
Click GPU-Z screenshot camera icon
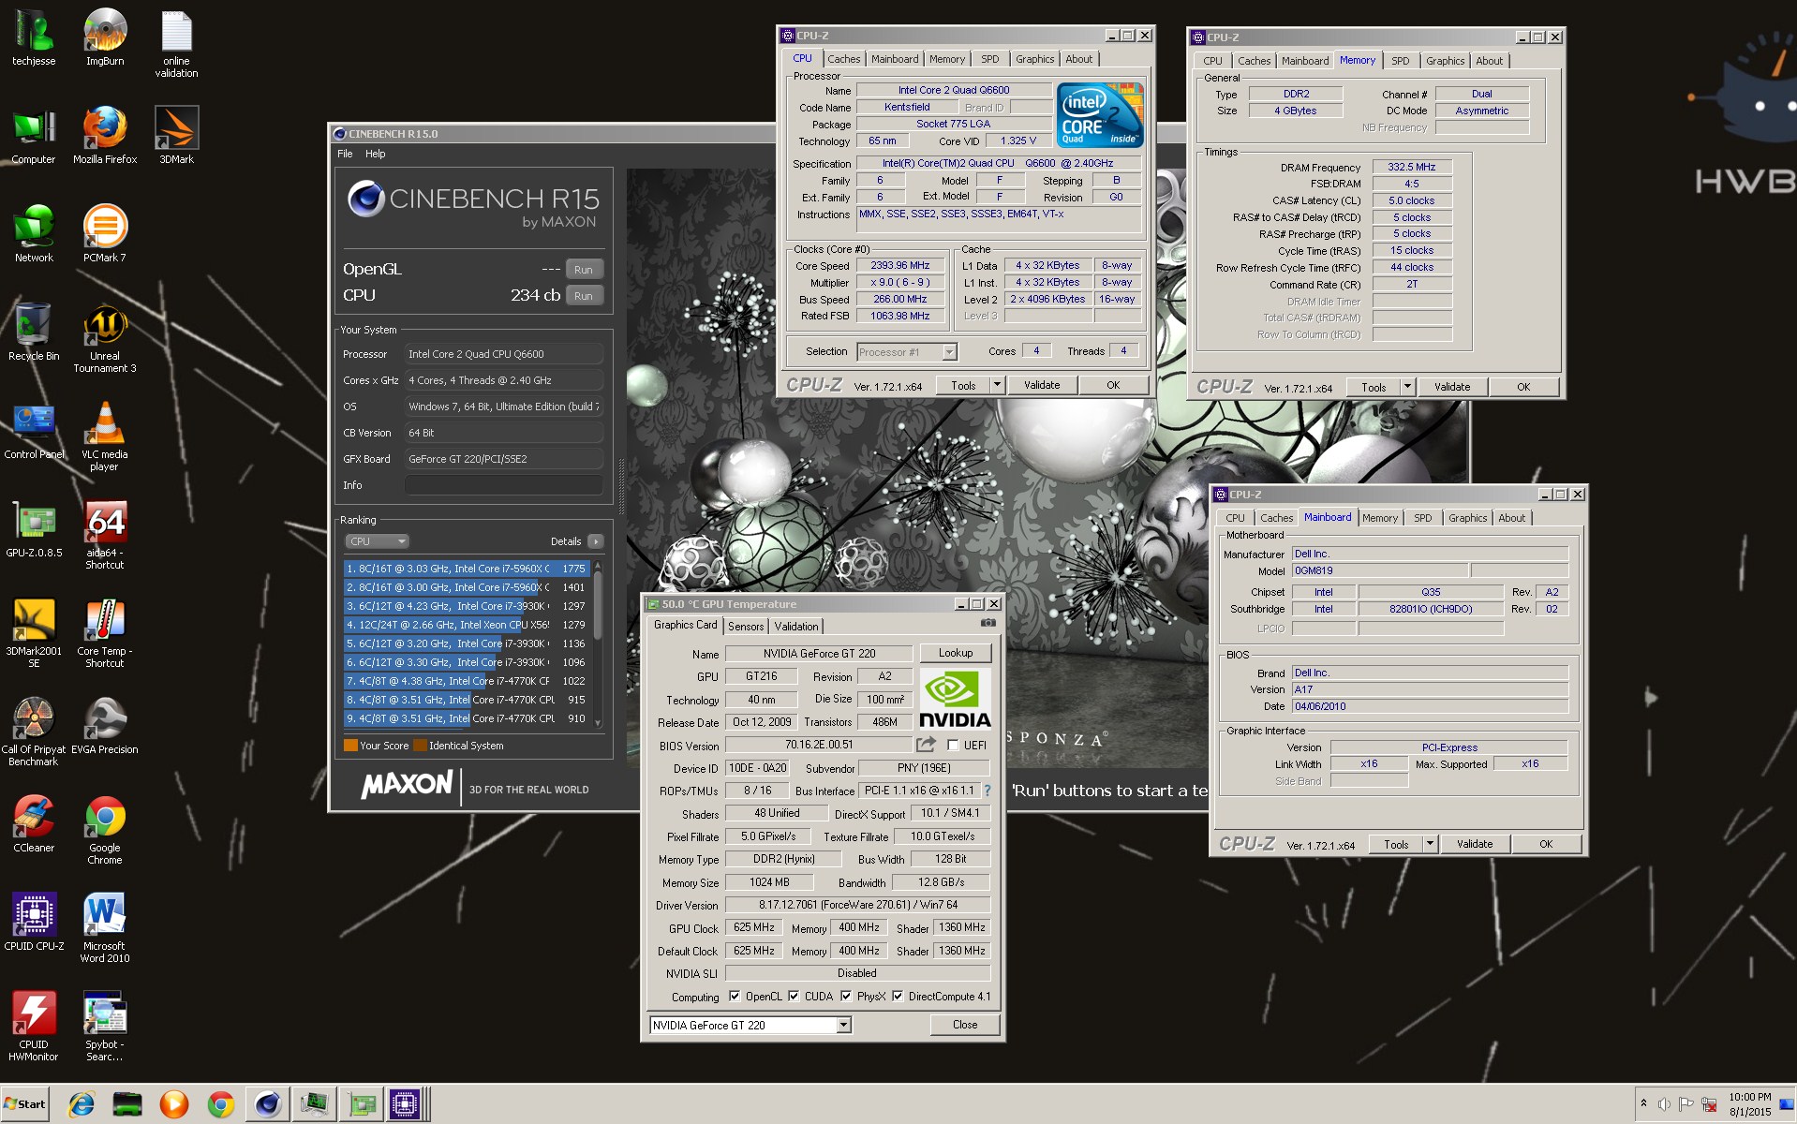pos(988,623)
